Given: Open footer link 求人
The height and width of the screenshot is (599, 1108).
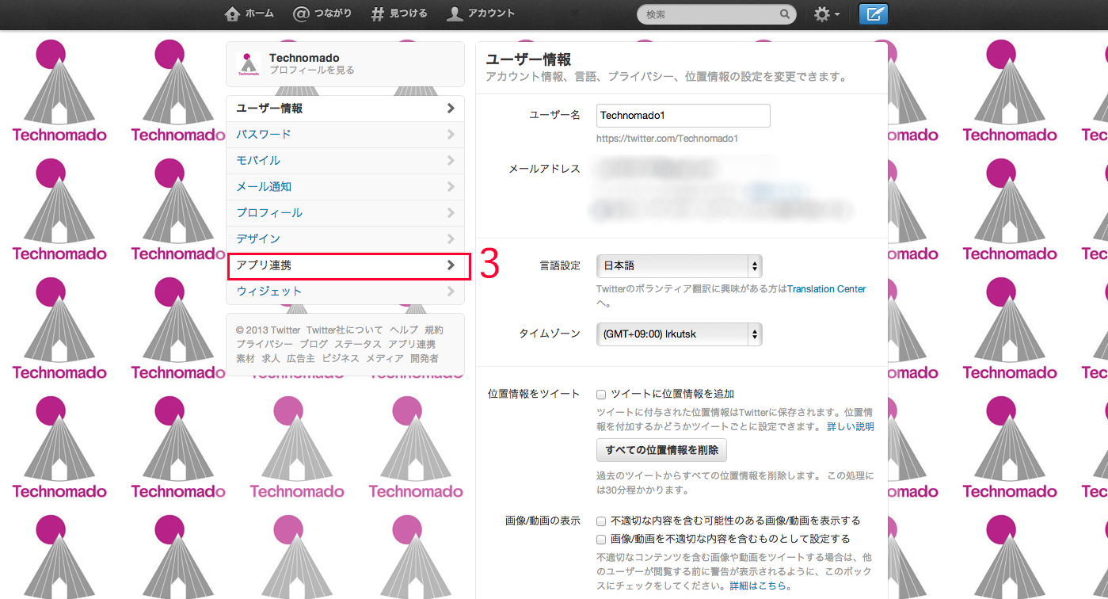Looking at the screenshot, I should coord(271,359).
